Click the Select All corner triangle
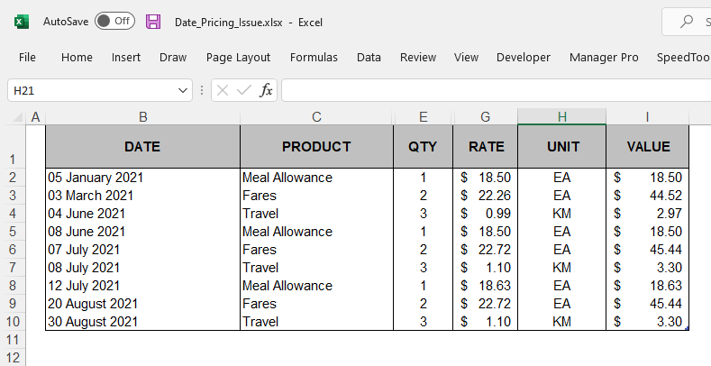 point(17,118)
